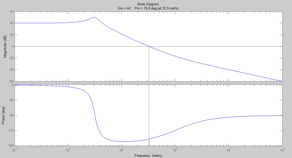The image size is (292, 158).
Task: Click the "Bode Diagram" title text
Action: (148, 4)
